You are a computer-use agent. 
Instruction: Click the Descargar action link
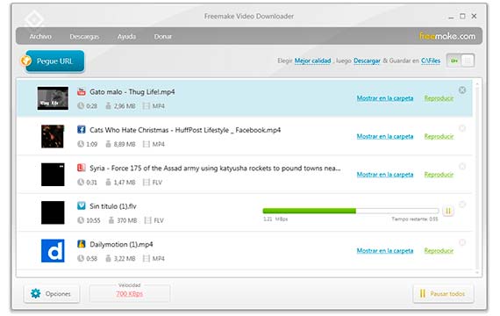tap(367, 61)
